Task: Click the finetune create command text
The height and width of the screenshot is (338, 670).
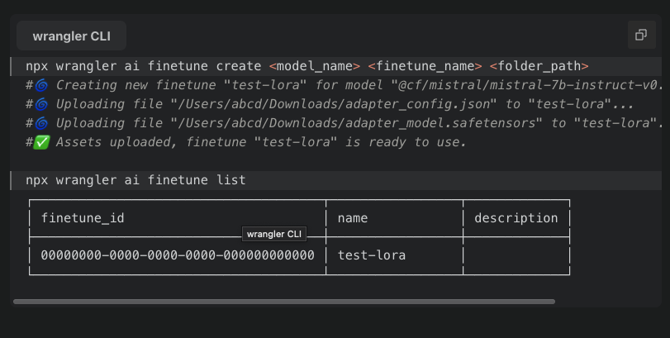Action: point(145,65)
